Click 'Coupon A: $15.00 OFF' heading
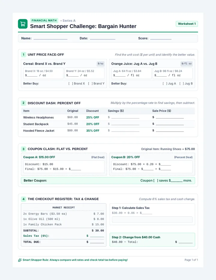 point(39,157)
